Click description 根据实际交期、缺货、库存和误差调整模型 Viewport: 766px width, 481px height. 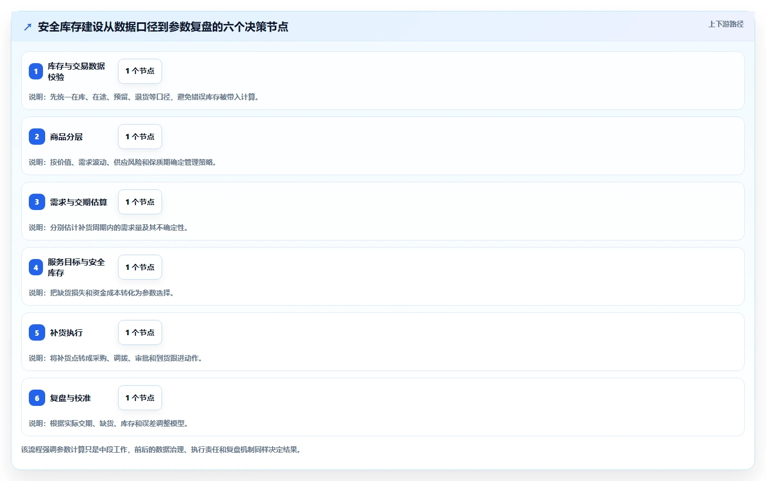[x=109, y=423]
